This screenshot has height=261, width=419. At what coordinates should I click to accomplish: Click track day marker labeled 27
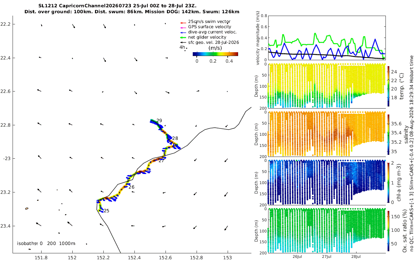(161, 161)
